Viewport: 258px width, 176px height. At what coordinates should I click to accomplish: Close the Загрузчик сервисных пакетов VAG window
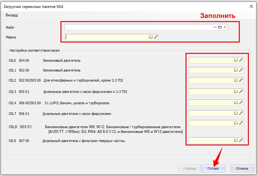tap(251, 6)
